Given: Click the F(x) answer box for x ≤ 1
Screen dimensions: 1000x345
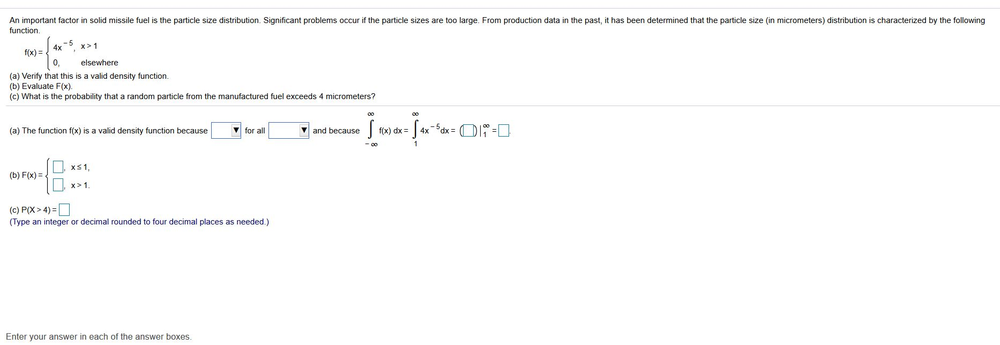Looking at the screenshot, I should (x=57, y=167).
